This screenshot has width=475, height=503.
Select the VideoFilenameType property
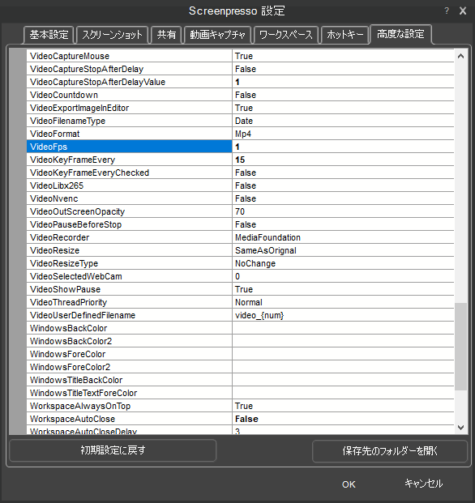point(129,121)
